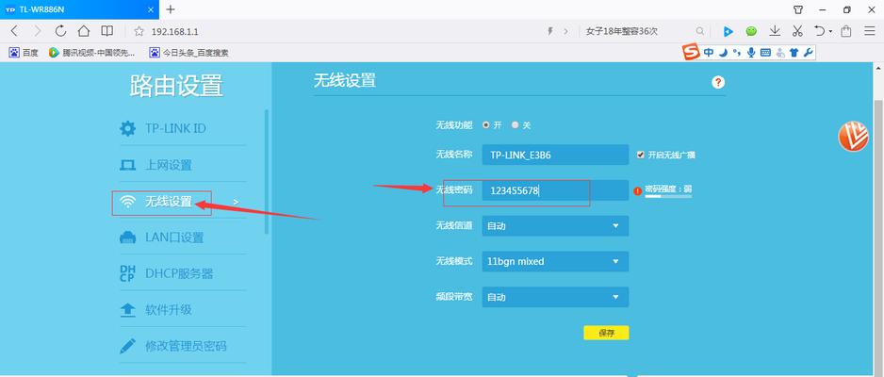Select the TL-WR886N browser tab
Image resolution: width=884 pixels, height=377 pixels.
(79, 9)
